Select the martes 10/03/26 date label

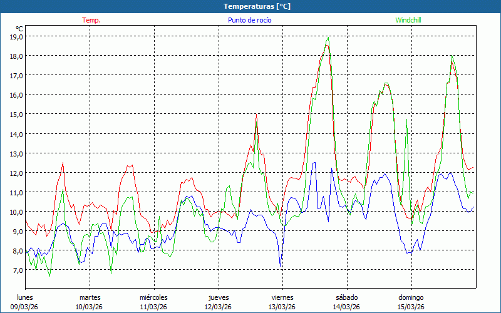click(x=90, y=302)
